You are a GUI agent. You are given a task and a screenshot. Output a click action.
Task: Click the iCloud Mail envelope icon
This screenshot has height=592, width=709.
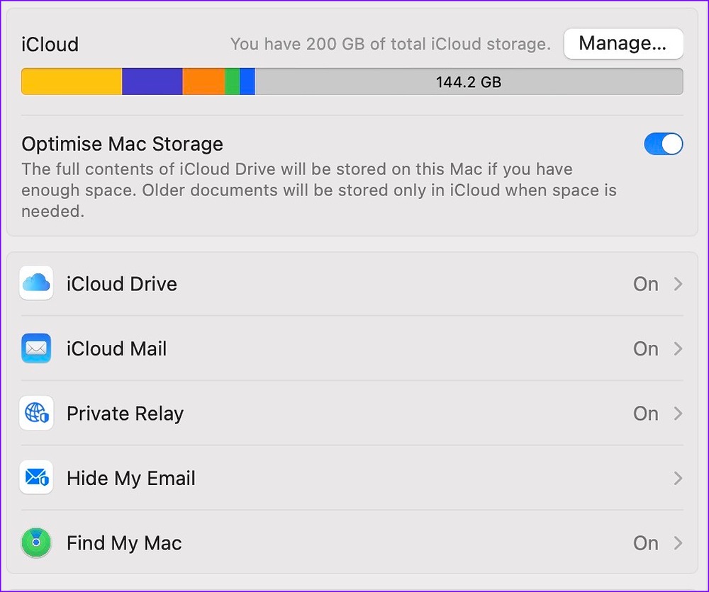pos(36,348)
